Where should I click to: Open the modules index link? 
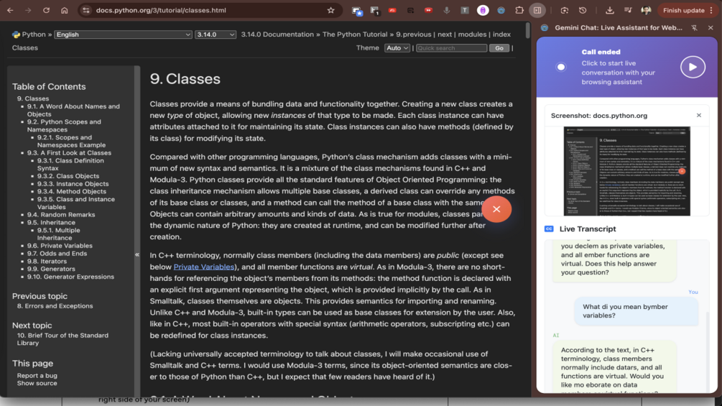[472, 34]
